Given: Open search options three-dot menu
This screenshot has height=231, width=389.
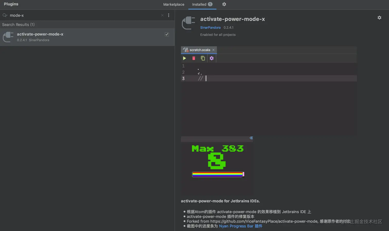Looking at the screenshot, I should click(169, 15).
